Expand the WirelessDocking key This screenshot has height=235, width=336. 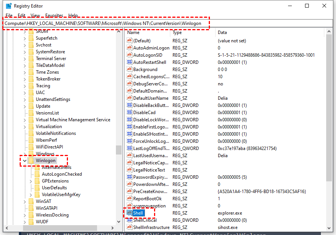point(25,215)
